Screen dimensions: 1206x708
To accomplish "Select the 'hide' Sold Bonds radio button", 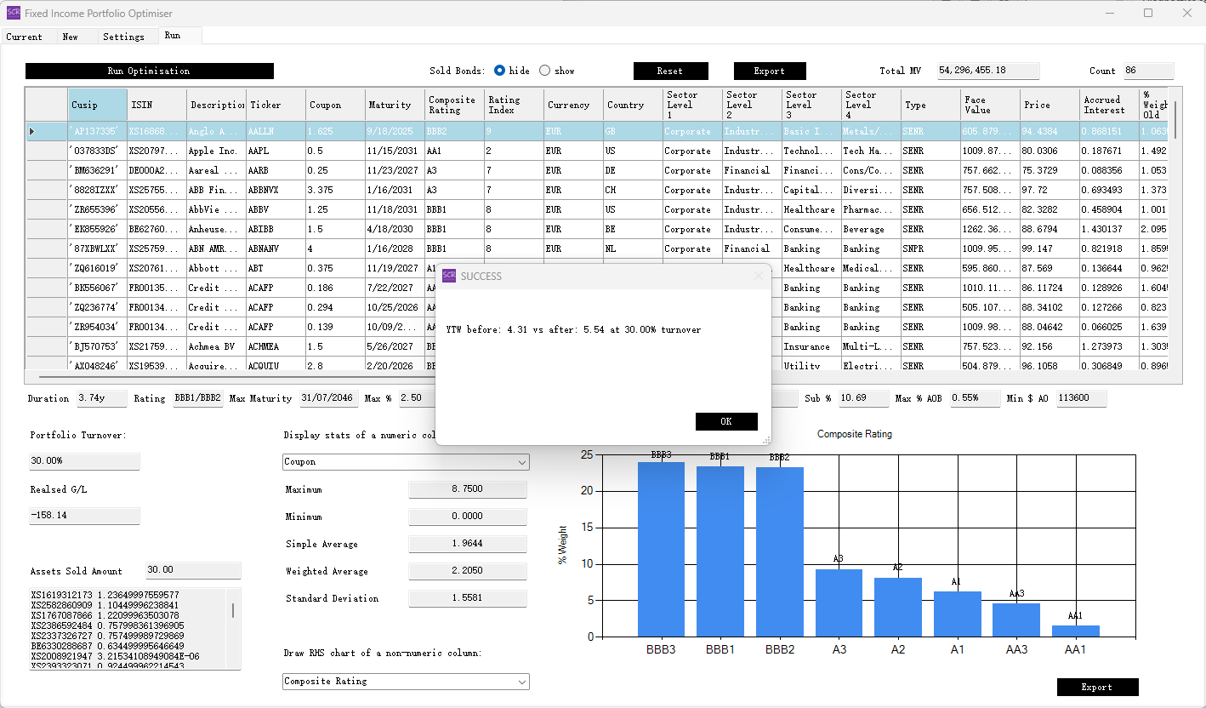I will click(x=500, y=71).
